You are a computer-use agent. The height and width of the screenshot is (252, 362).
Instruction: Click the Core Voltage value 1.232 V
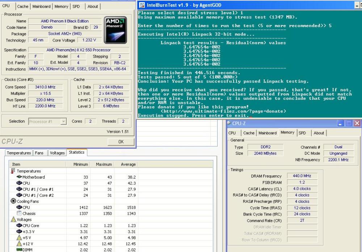click(89, 40)
